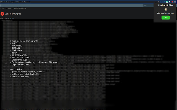
Task: Open the Full Log link
Action: click(x=12, y=18)
